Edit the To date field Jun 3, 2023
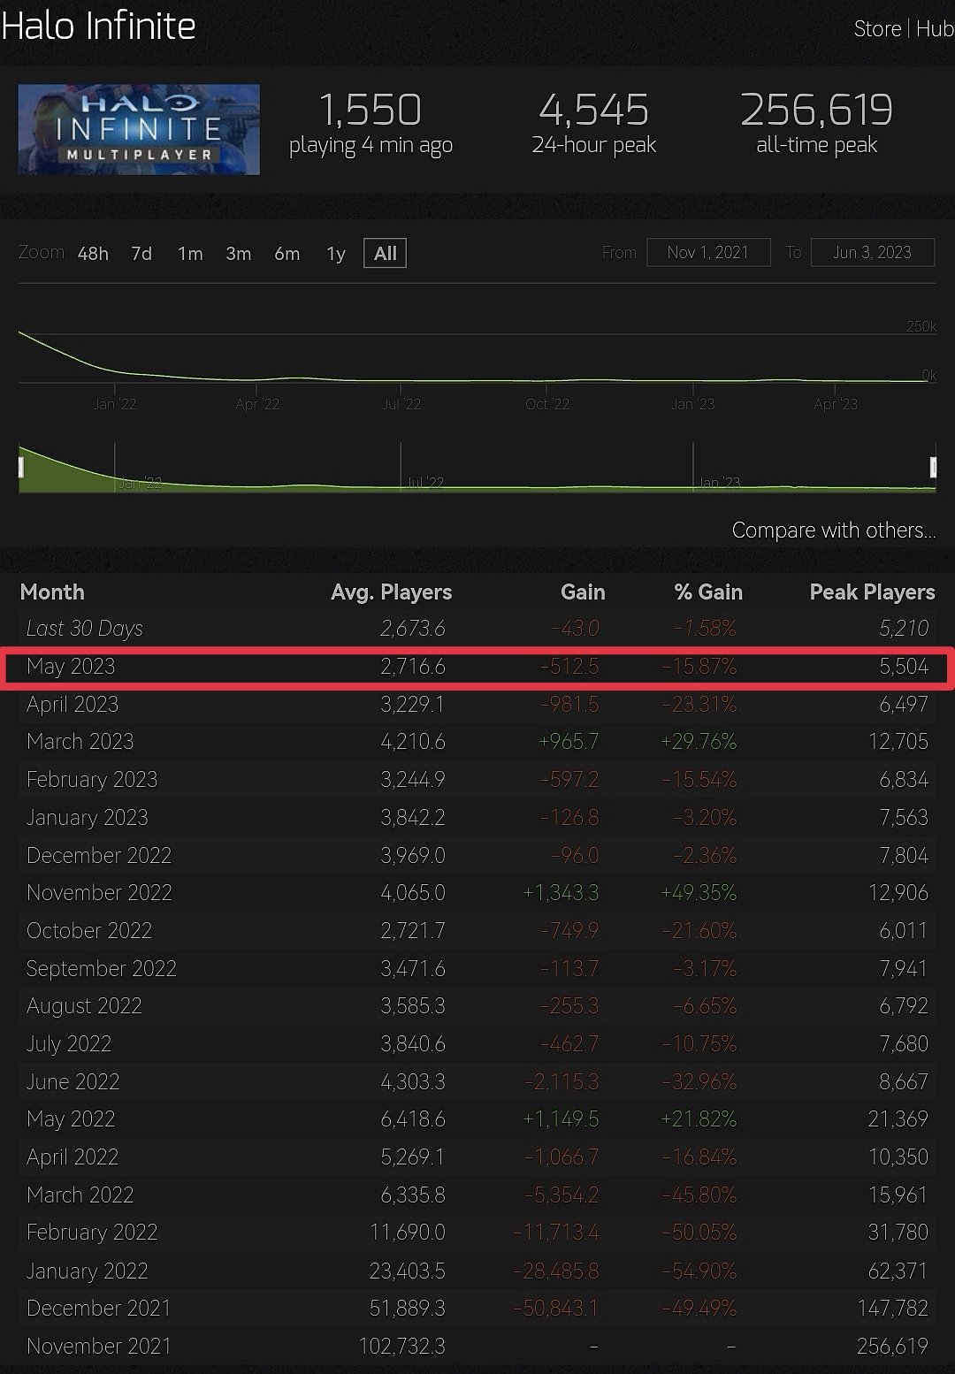955x1374 pixels. (x=873, y=252)
